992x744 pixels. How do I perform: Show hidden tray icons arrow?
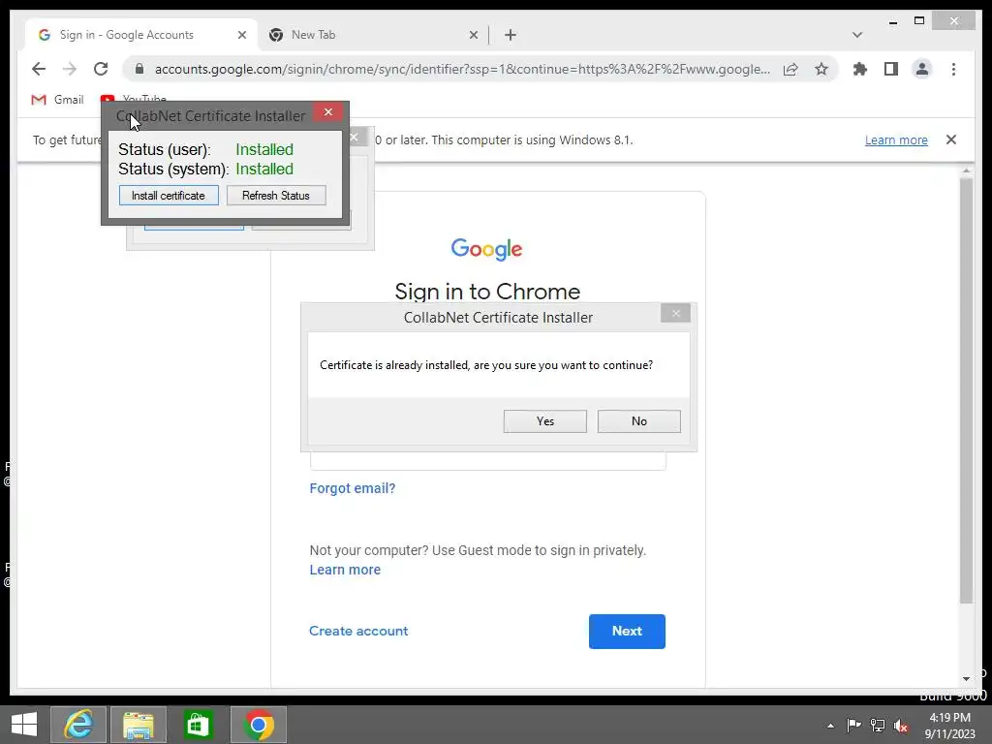830,726
